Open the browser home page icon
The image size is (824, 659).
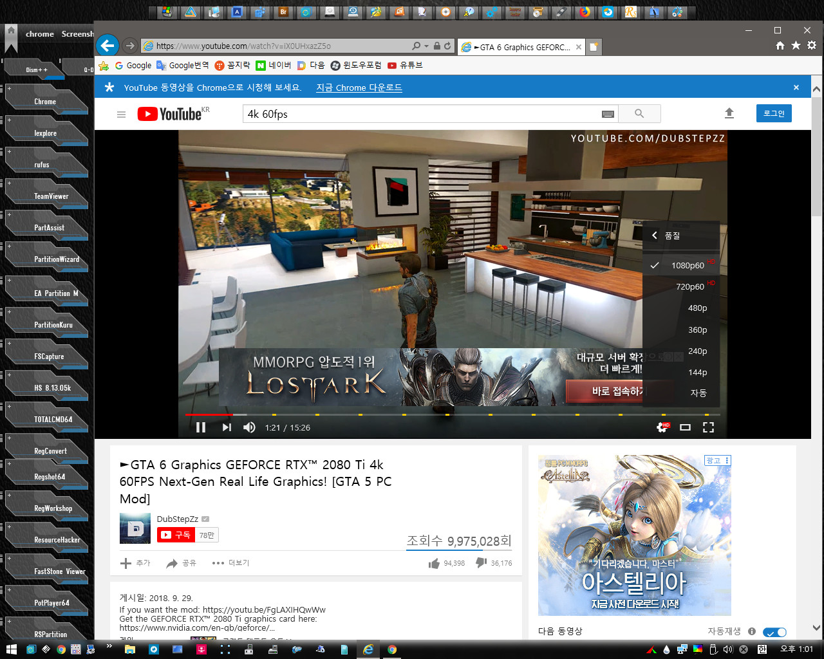[780, 46]
